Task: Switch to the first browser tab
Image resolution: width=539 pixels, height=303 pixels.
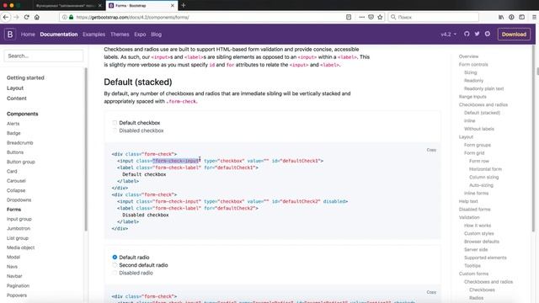Action: pos(69,6)
